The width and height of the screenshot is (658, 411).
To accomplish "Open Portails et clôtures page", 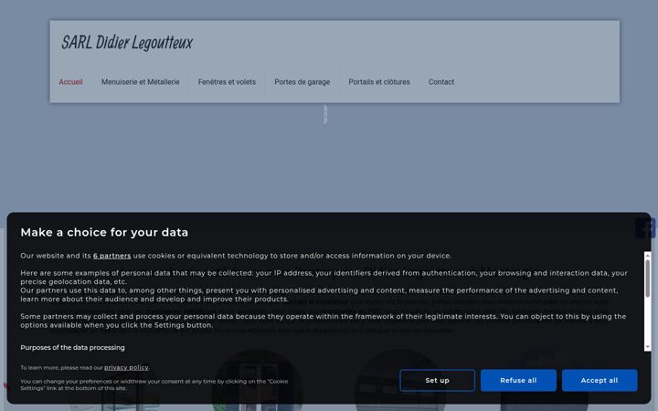I will click(379, 82).
